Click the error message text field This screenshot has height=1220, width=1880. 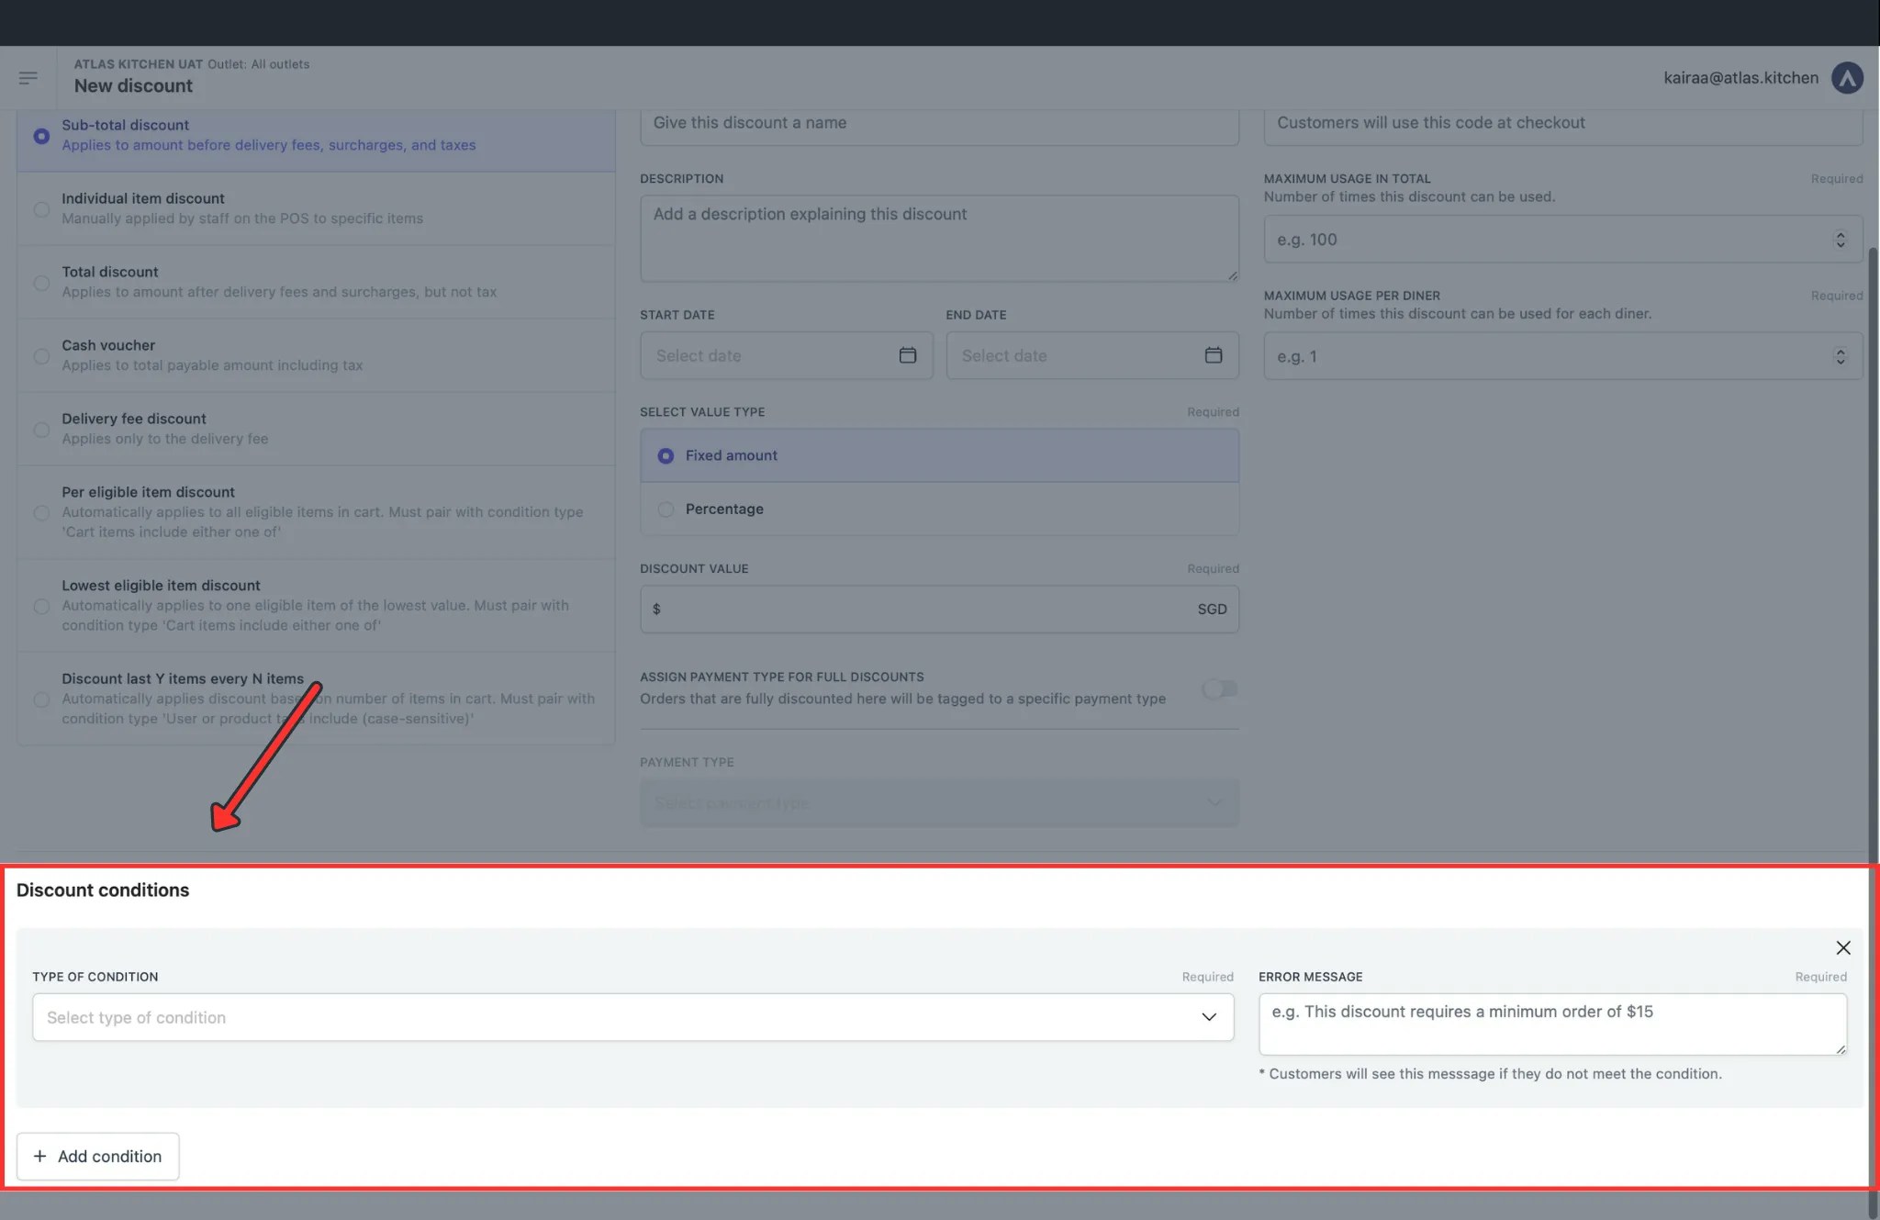coord(1551,1024)
